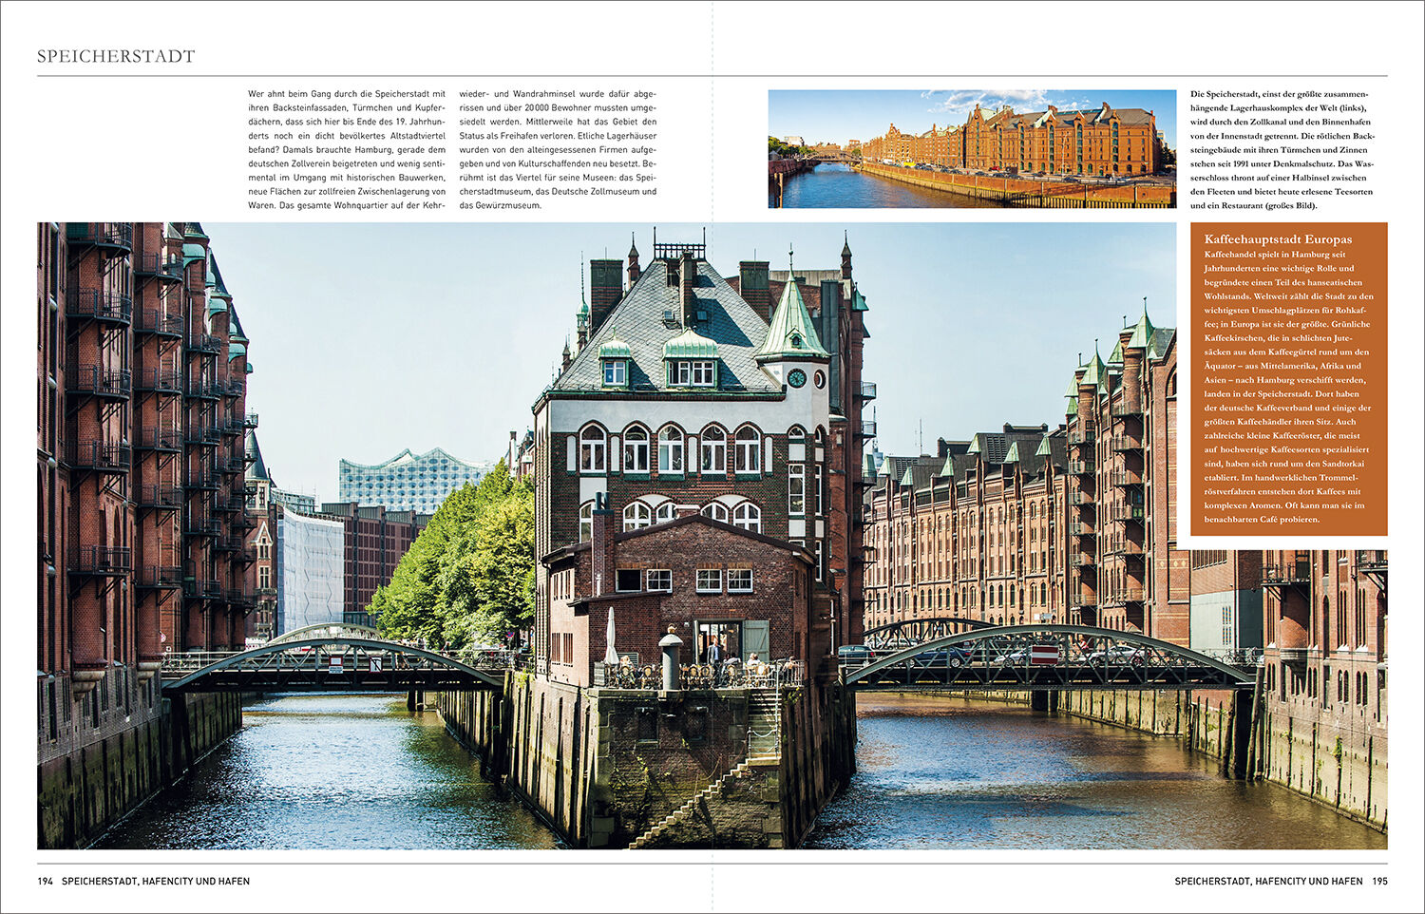Click the closed white parasol on the terrace
This screenshot has width=1425, height=914.
point(611,637)
